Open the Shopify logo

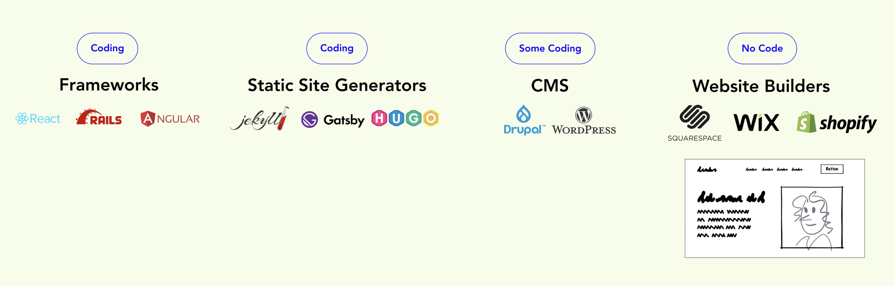click(x=836, y=123)
